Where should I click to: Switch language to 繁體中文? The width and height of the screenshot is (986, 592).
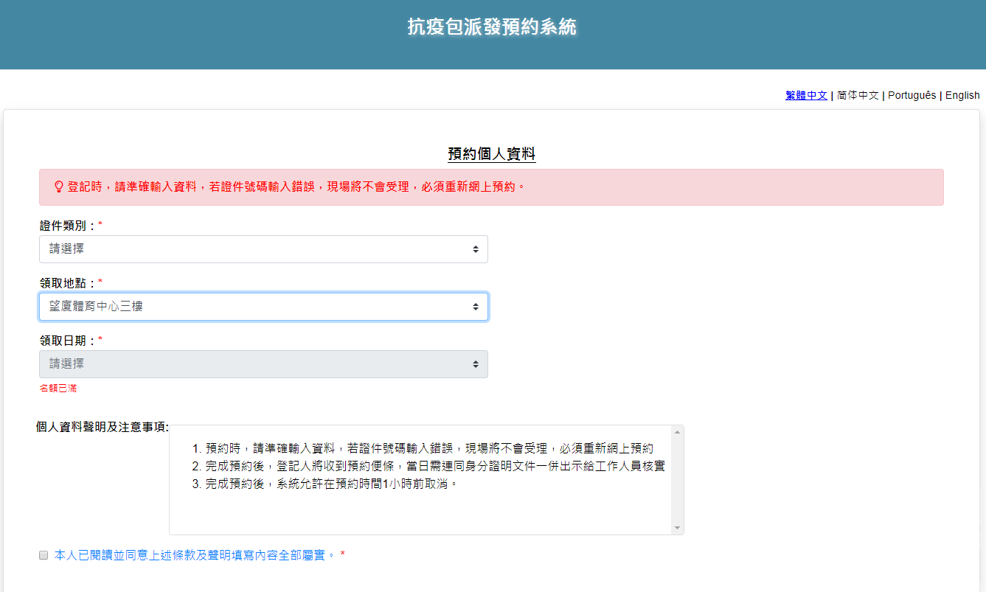(x=806, y=95)
